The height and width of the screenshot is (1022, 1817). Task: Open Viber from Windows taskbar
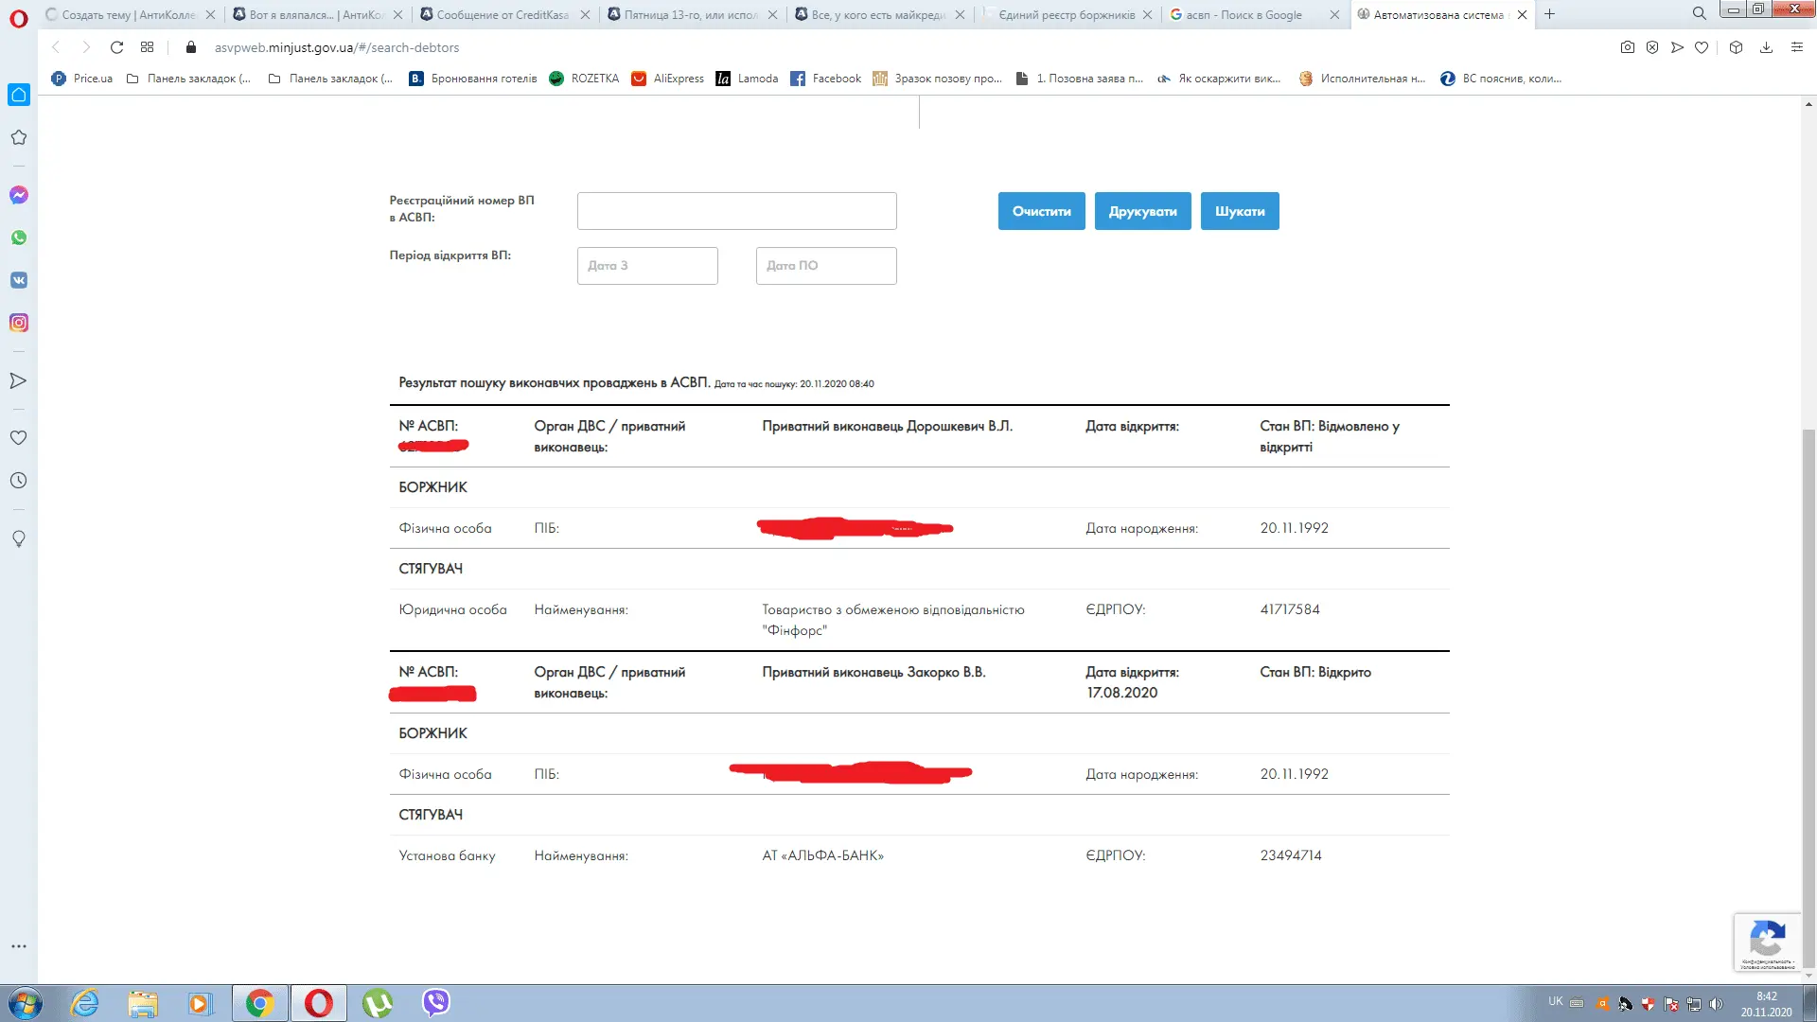tap(435, 1002)
